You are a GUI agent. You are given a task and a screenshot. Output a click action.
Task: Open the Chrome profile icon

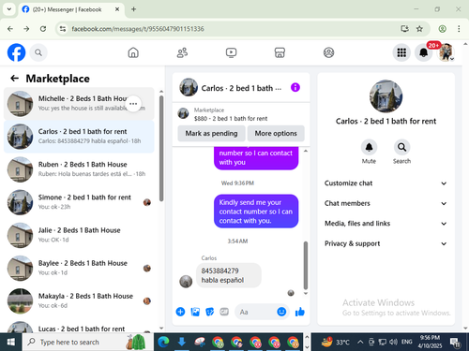pos(442,29)
